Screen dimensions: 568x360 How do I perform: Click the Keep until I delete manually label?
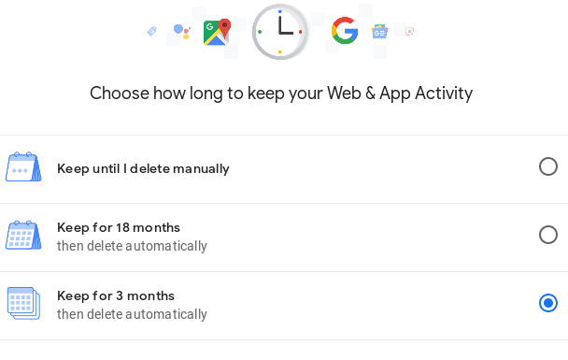pos(143,168)
